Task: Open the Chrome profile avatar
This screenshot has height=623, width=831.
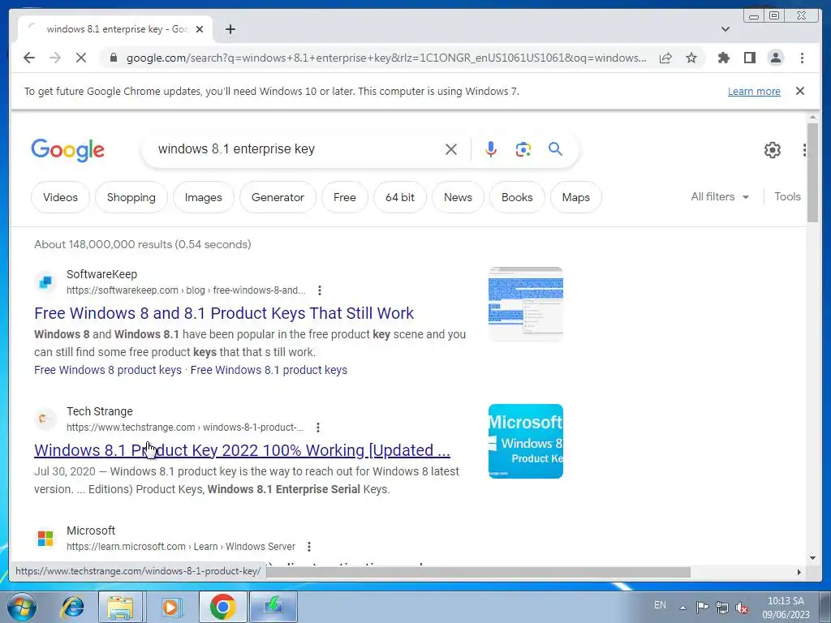Action: click(x=775, y=58)
